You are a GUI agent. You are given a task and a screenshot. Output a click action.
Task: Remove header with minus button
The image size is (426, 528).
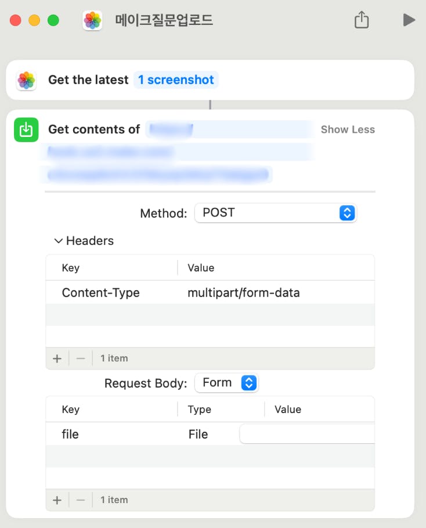[x=81, y=359]
